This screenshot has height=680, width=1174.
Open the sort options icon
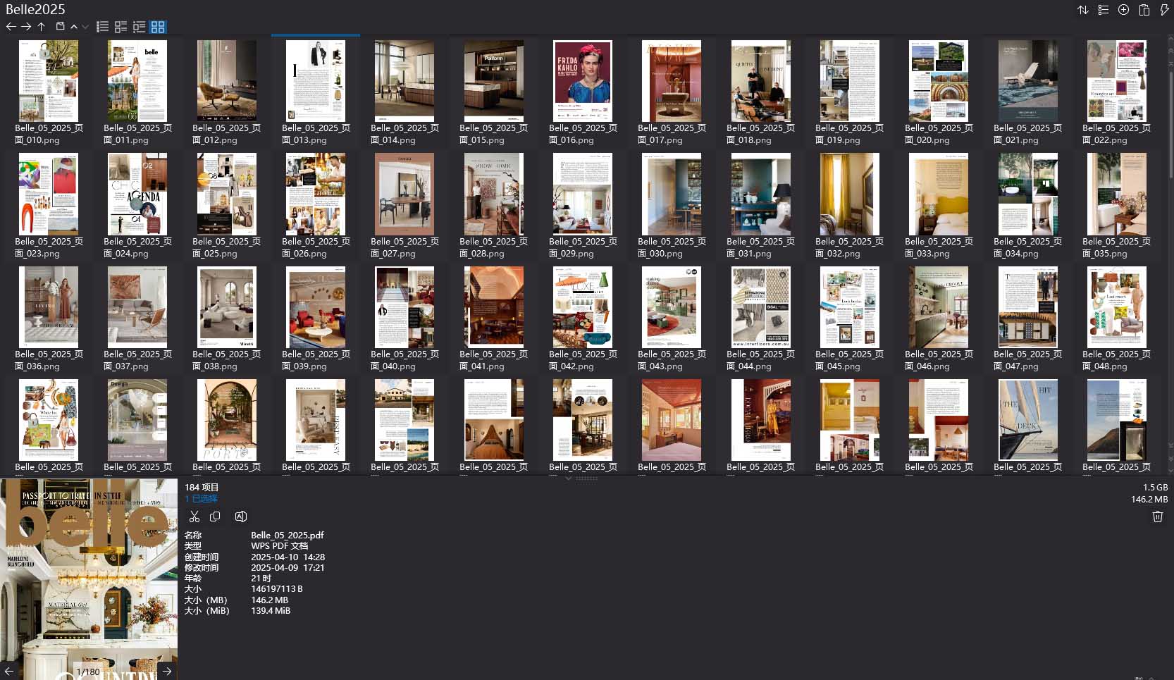(x=1083, y=10)
